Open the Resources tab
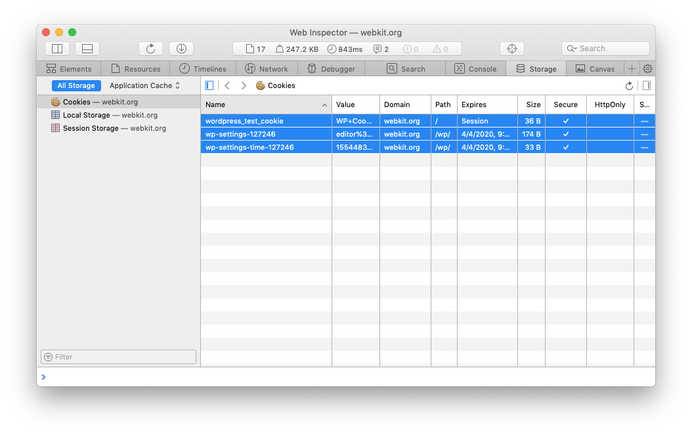This screenshot has width=692, height=435. coord(135,69)
